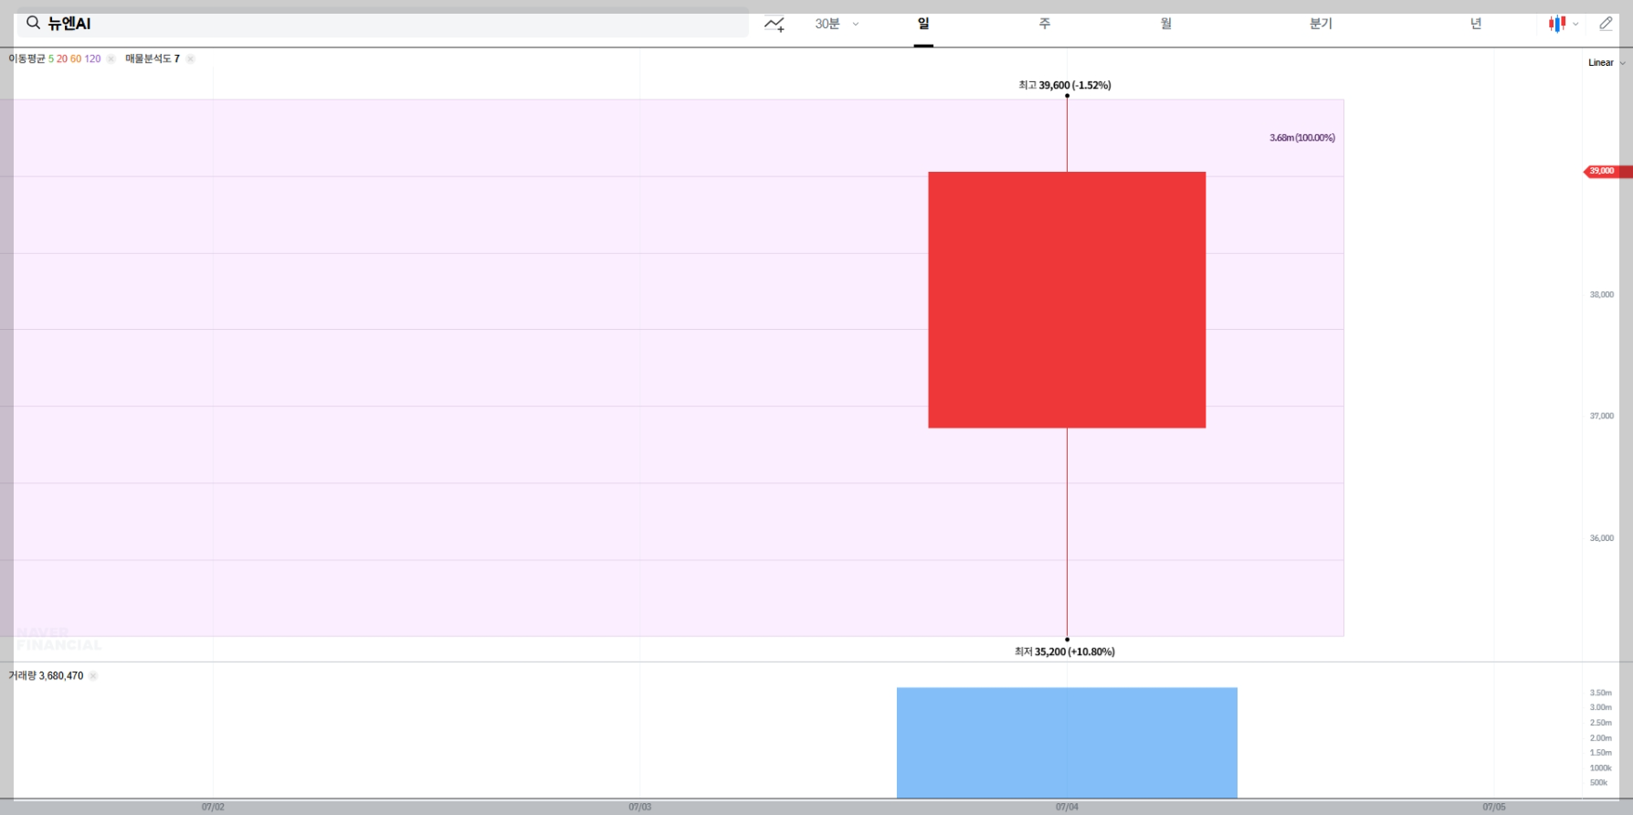Expand the 30분 minute interval dropdown
Screen dimensions: 1633x815
(837, 24)
